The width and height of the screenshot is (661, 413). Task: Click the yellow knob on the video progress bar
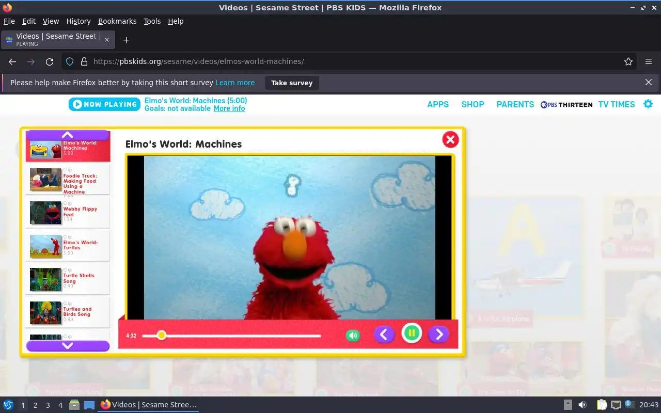pyautogui.click(x=162, y=336)
